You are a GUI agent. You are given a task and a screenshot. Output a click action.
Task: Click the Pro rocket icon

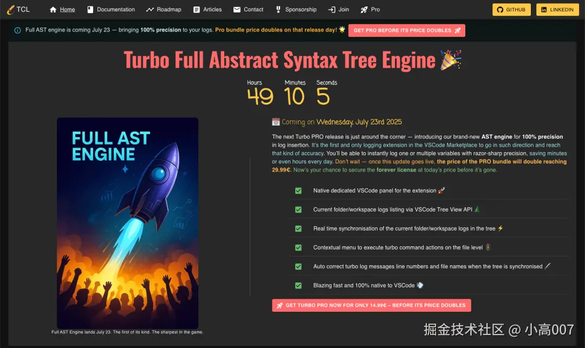tap(364, 10)
